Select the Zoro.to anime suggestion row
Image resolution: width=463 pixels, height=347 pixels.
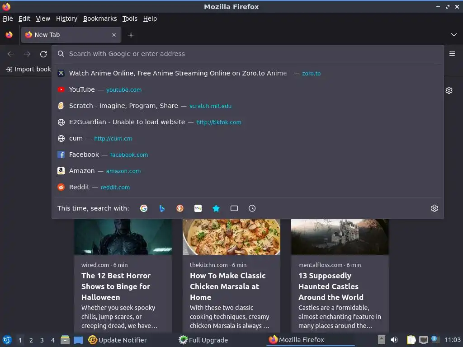[x=247, y=73]
